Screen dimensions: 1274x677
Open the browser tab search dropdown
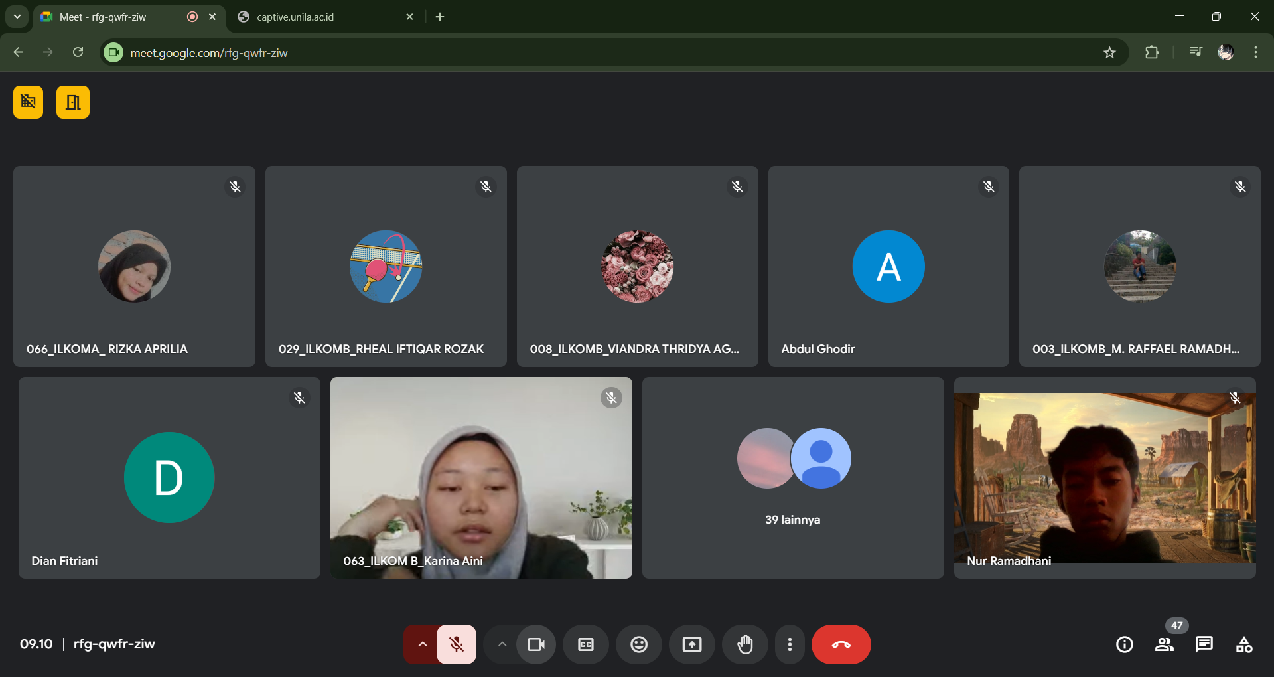17,17
